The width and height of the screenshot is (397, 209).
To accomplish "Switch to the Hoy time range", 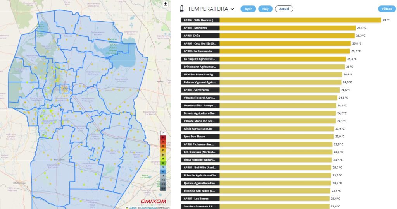I will coord(265,9).
